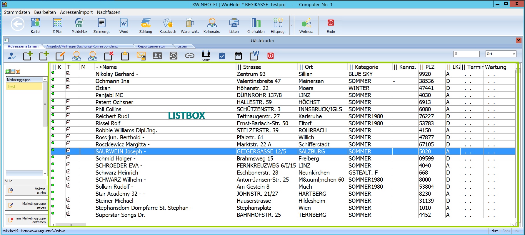
Task: Click the red Ende icon in main toolbar
Action: coord(331,23)
